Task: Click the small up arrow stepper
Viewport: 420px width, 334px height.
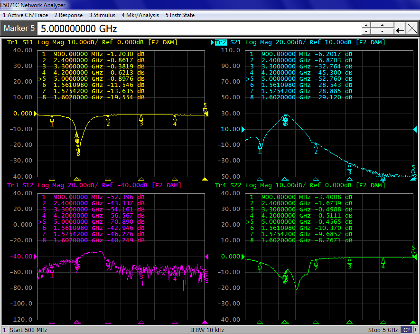Action: click(365, 25)
